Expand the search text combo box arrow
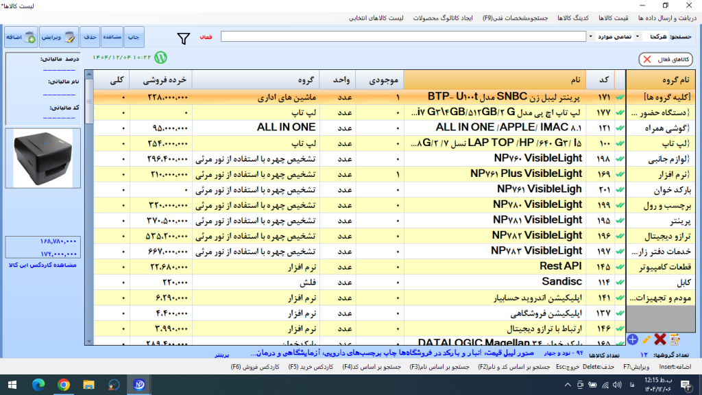 tap(590, 36)
